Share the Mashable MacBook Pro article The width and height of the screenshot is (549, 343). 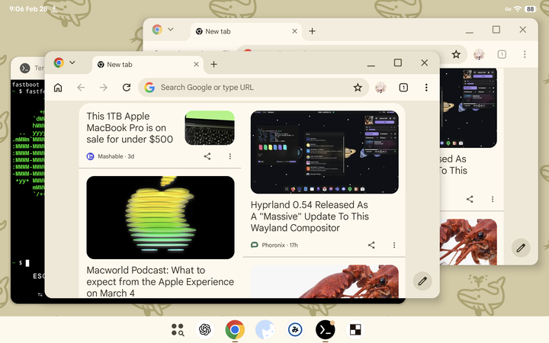pyautogui.click(x=207, y=156)
